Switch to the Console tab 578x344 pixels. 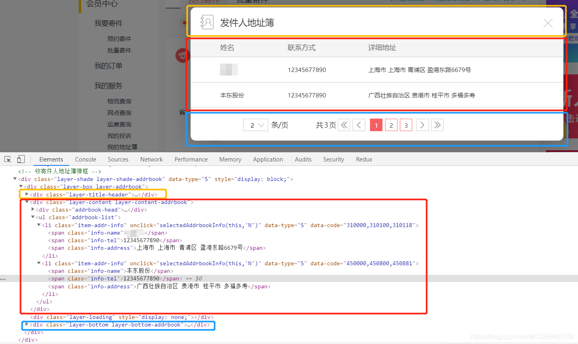pyautogui.click(x=86, y=159)
